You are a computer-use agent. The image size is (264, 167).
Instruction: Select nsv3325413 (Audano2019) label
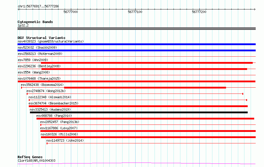point(50,109)
